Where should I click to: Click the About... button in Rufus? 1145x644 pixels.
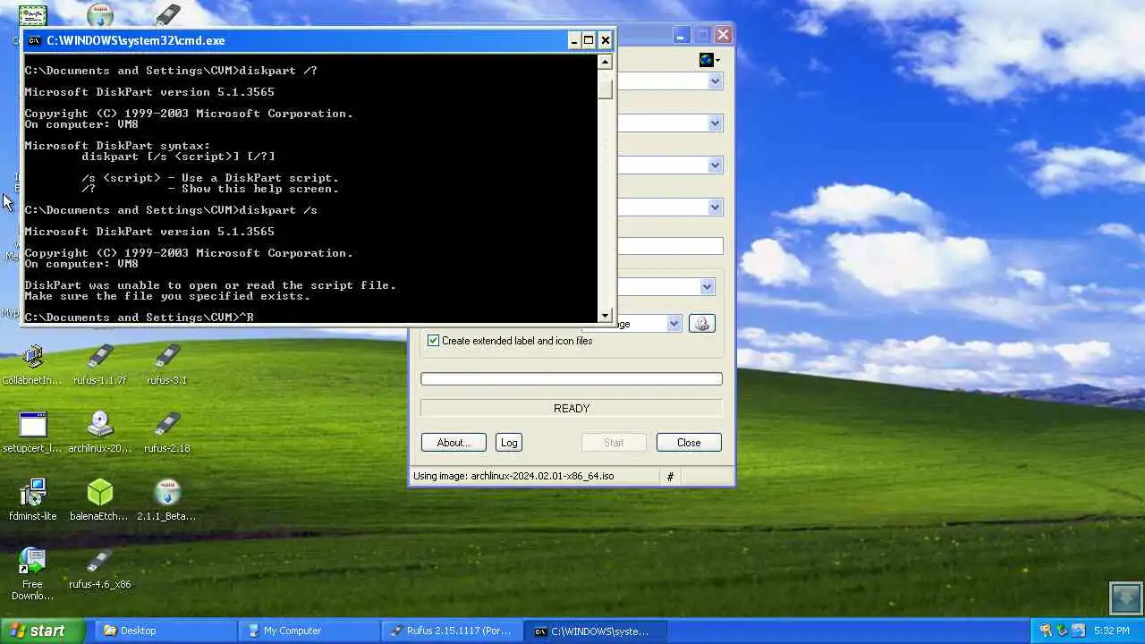454,443
